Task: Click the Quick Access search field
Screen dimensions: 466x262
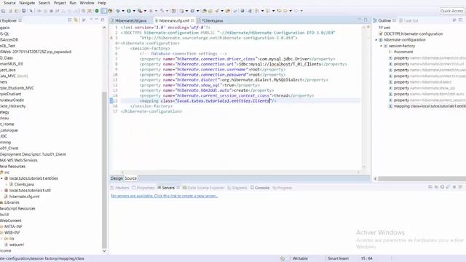Action: (x=451, y=11)
